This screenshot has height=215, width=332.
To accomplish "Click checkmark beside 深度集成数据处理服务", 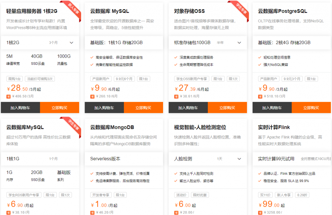I will (176, 57).
